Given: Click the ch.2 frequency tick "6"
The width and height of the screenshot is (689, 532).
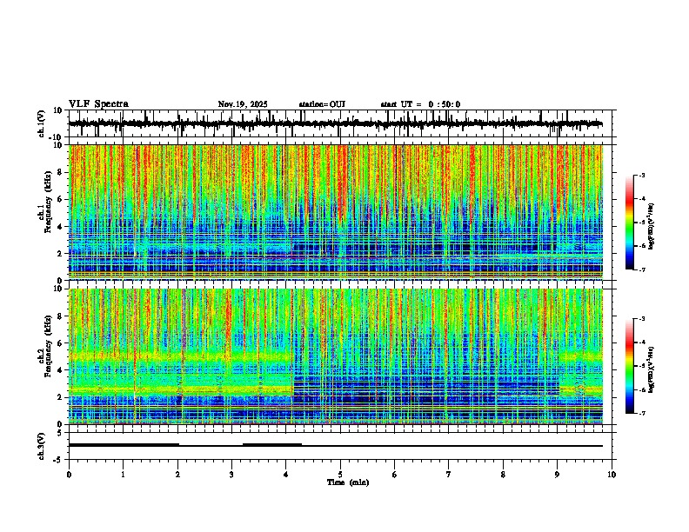Looking at the screenshot, I should (60, 343).
